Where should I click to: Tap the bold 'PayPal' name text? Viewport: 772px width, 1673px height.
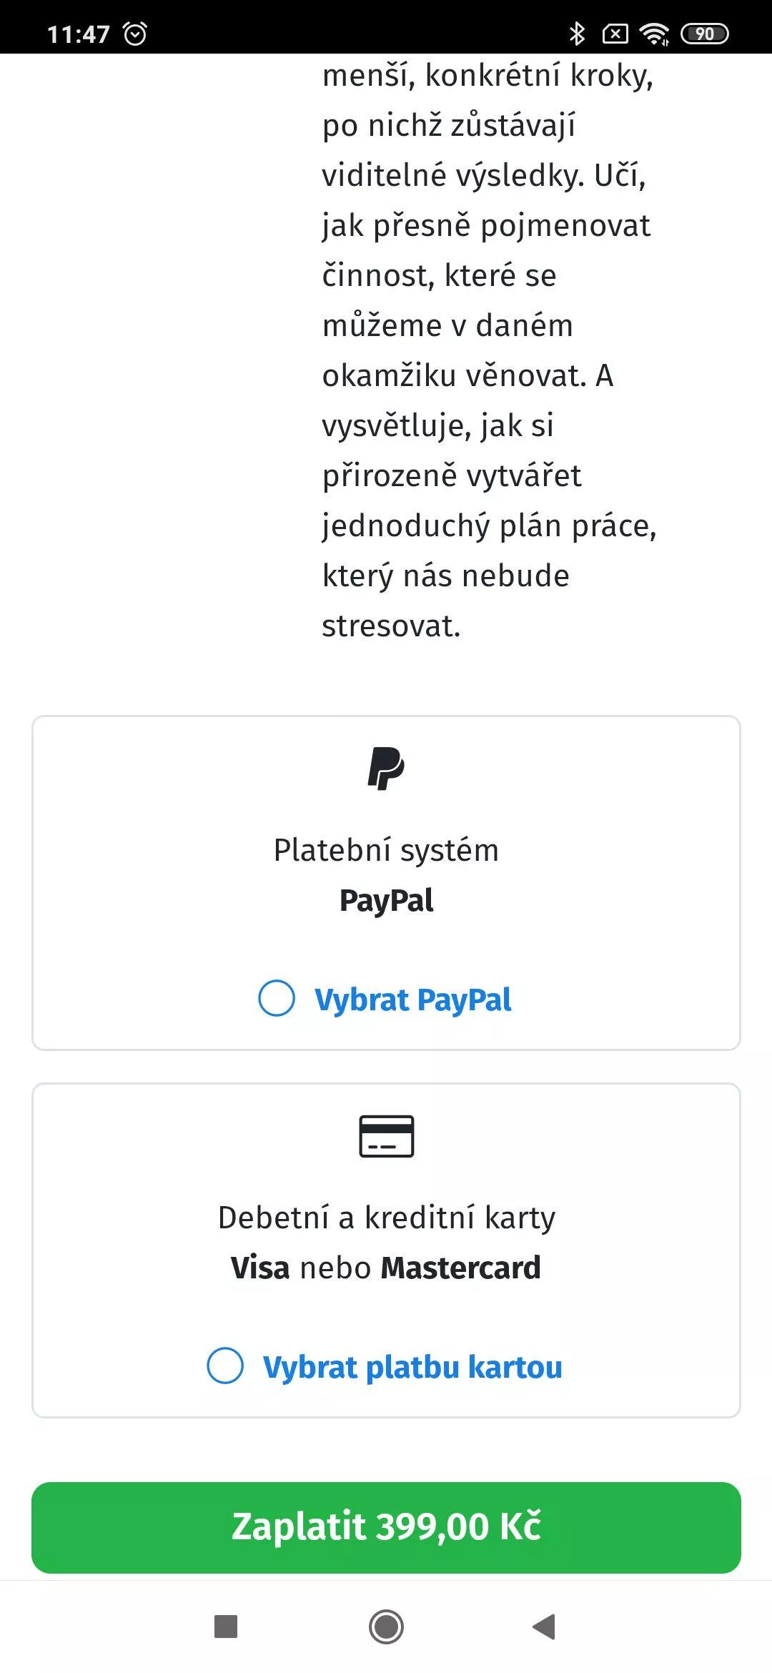[387, 901]
